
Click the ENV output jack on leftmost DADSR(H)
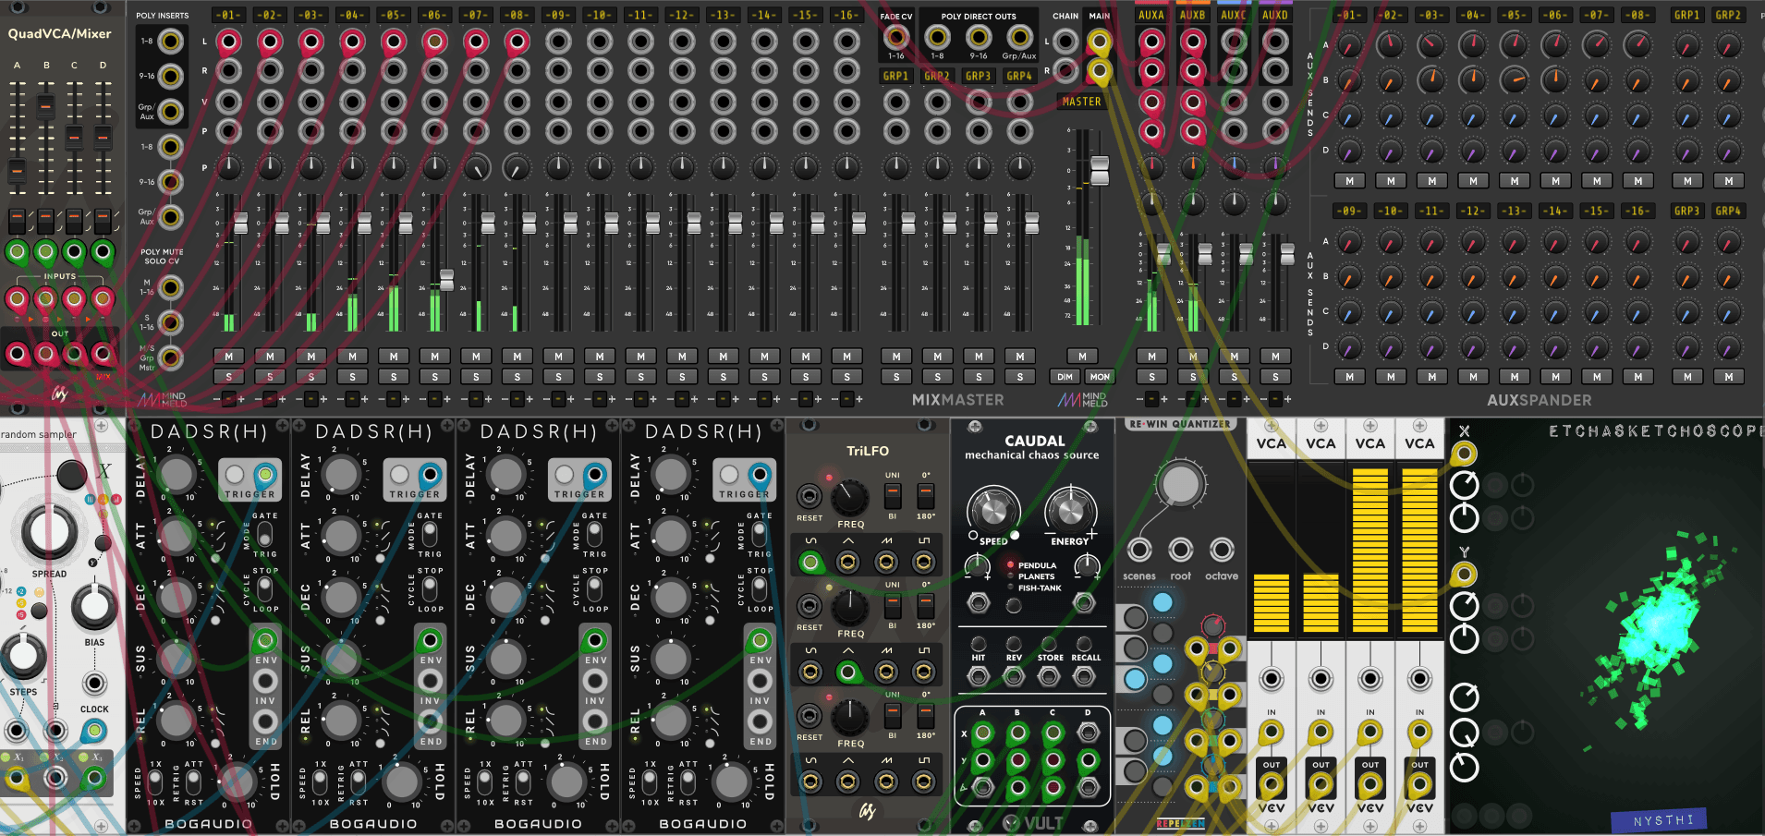click(x=265, y=640)
